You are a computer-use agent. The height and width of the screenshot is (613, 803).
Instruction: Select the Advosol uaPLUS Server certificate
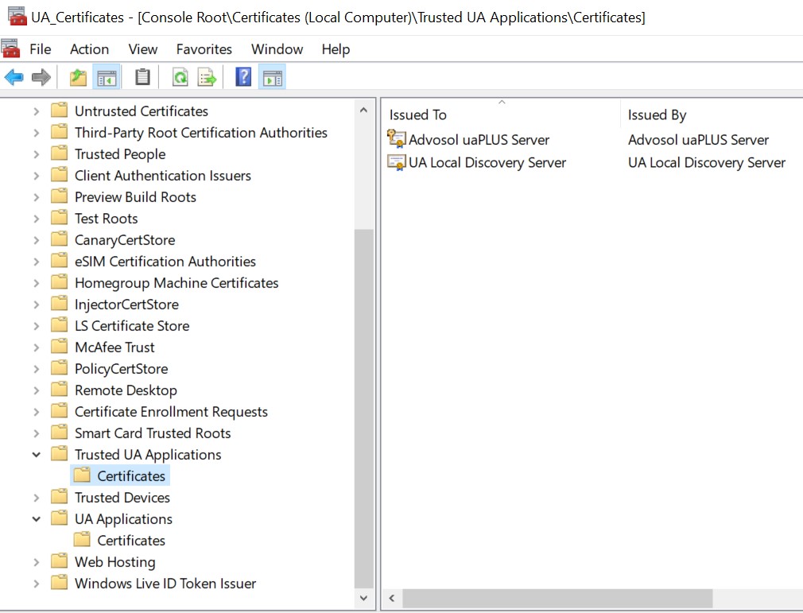click(478, 140)
